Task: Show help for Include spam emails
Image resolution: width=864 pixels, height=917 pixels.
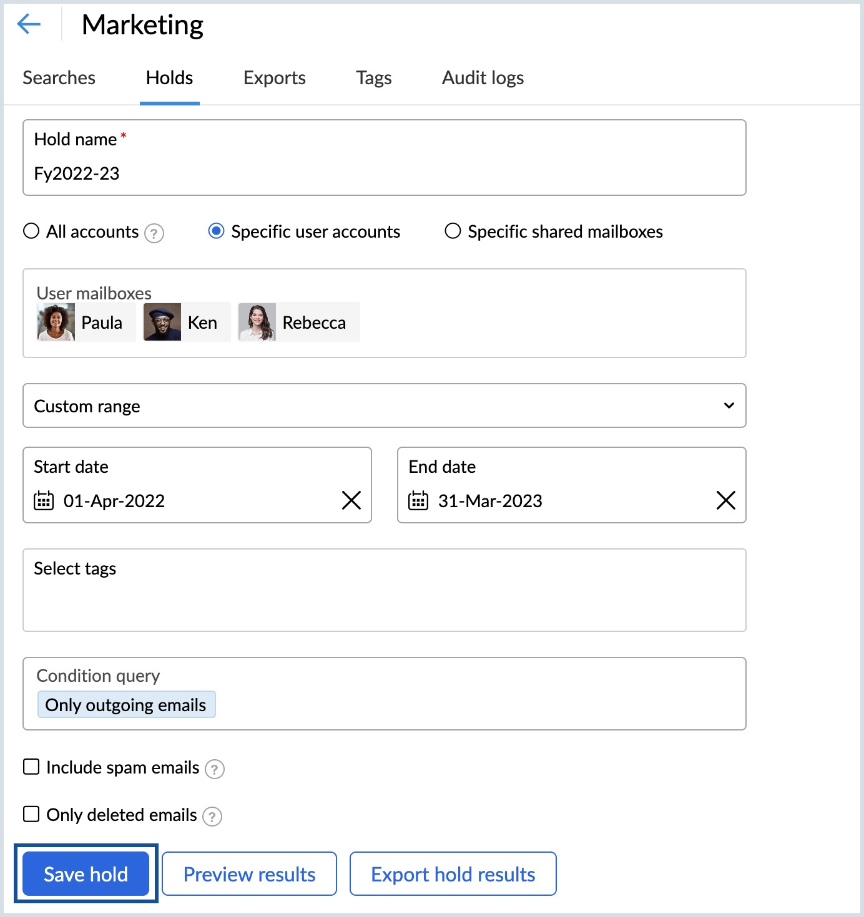Action: tap(215, 769)
